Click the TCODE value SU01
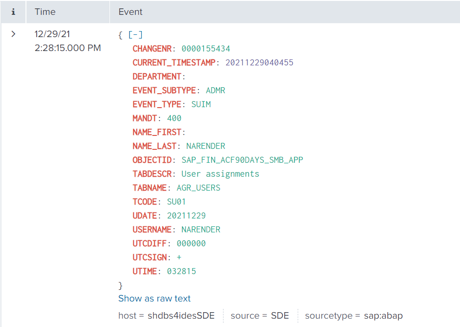The height and width of the screenshot is (327, 460). pyautogui.click(x=176, y=202)
